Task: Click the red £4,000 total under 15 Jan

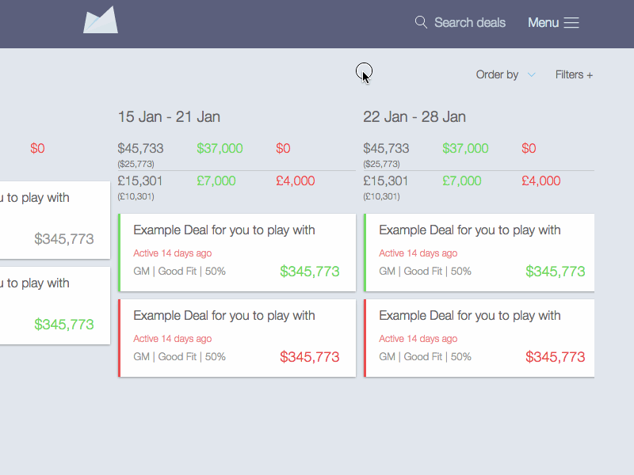Action: pos(296,180)
